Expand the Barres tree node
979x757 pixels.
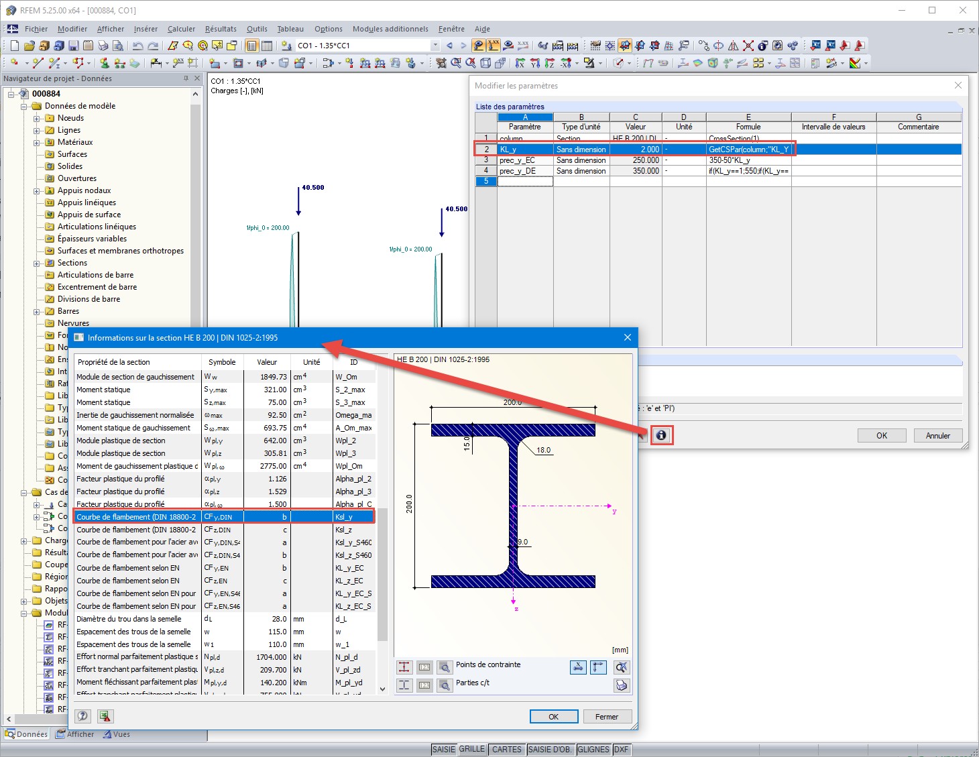click(37, 312)
